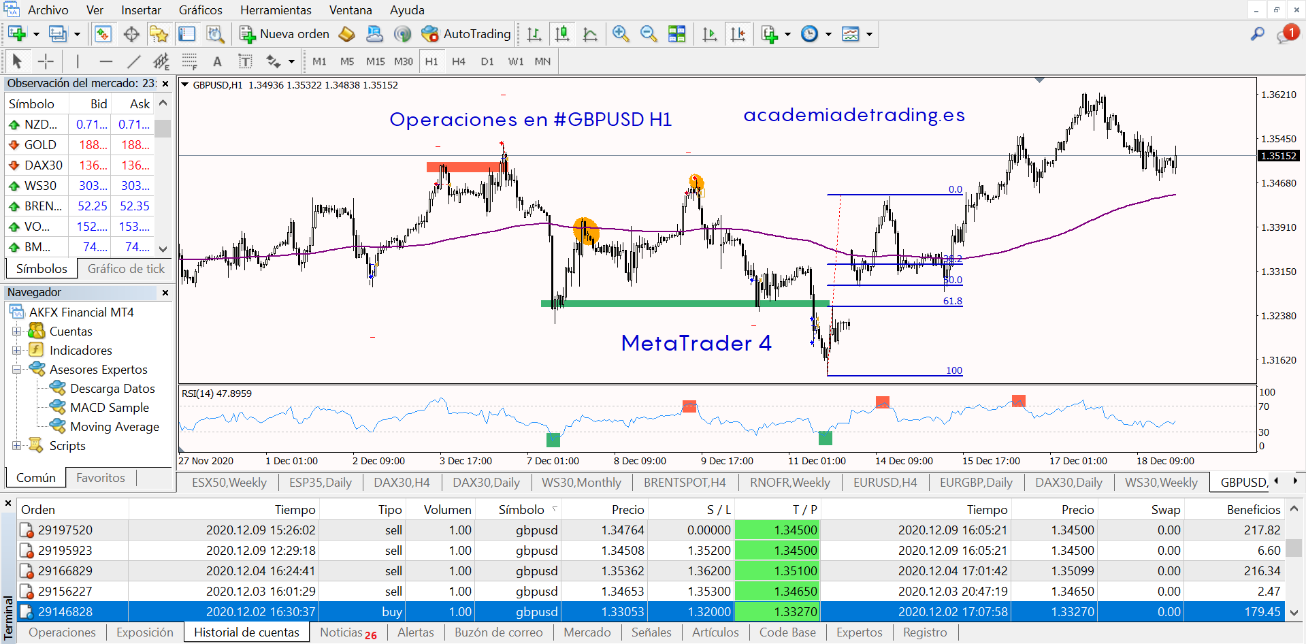Select the text label tool
The image size is (1306, 644).
tap(245, 61)
